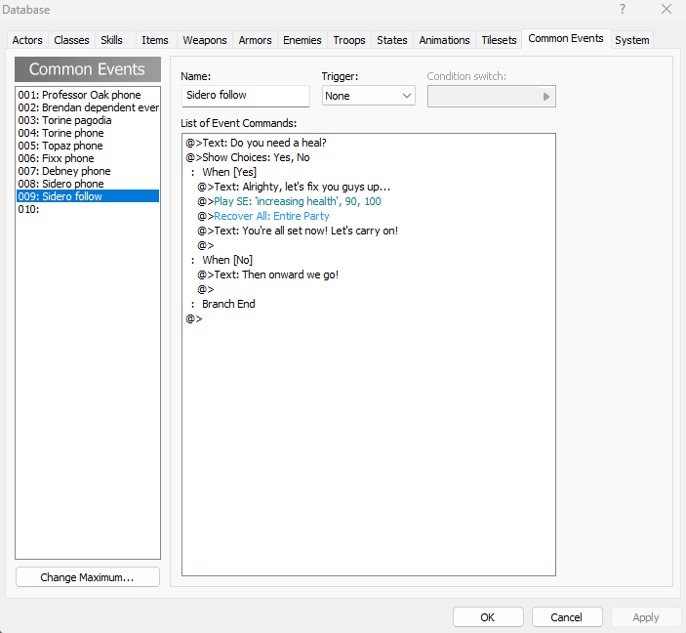Go to the Items tab
Image resolution: width=686 pixels, height=633 pixels.
click(155, 40)
